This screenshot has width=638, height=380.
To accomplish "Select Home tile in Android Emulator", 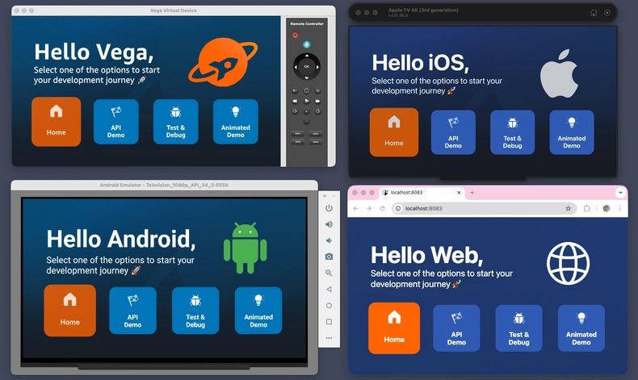I will pyautogui.click(x=70, y=311).
